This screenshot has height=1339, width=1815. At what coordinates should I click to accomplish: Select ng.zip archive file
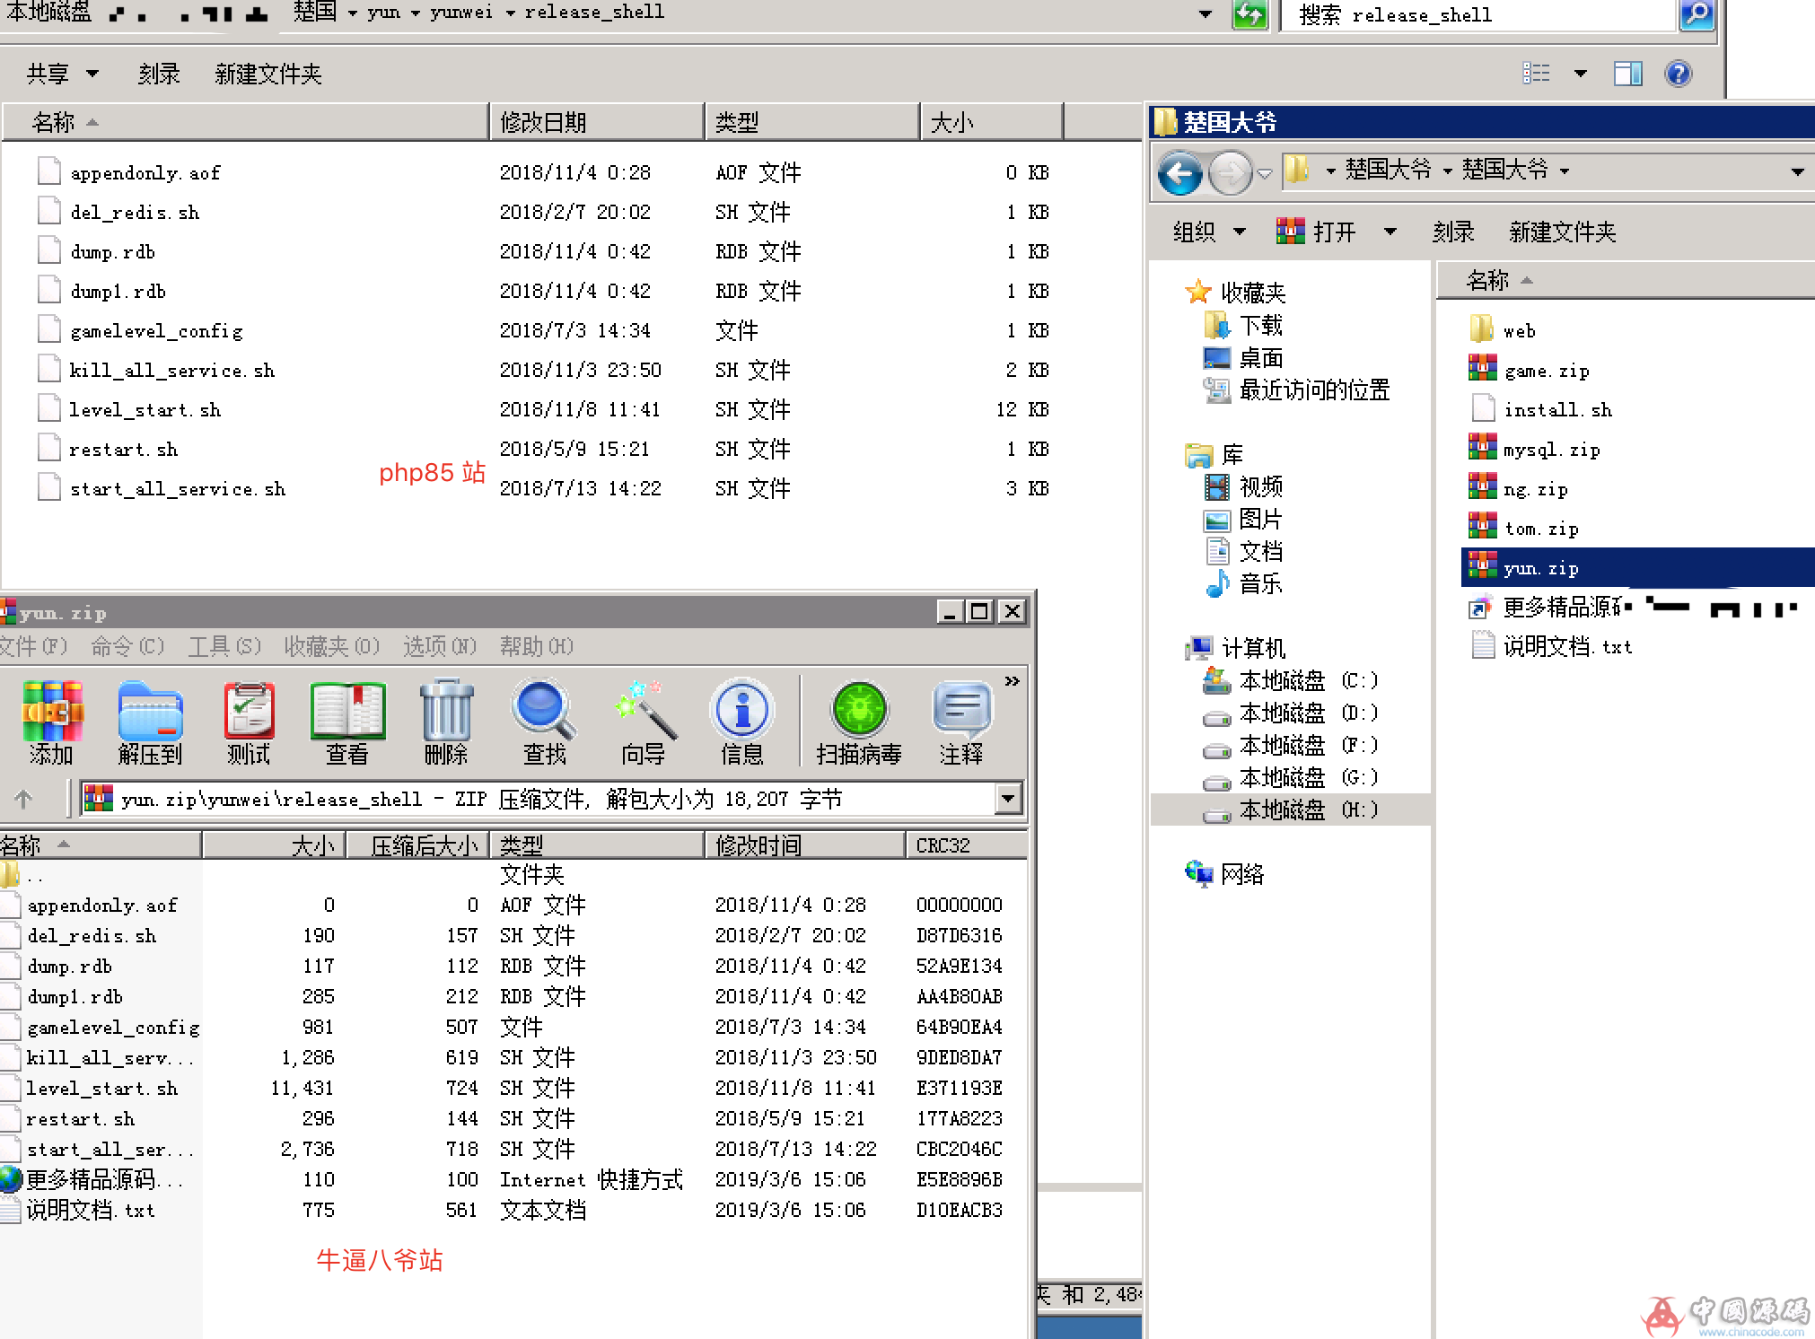1518,488
